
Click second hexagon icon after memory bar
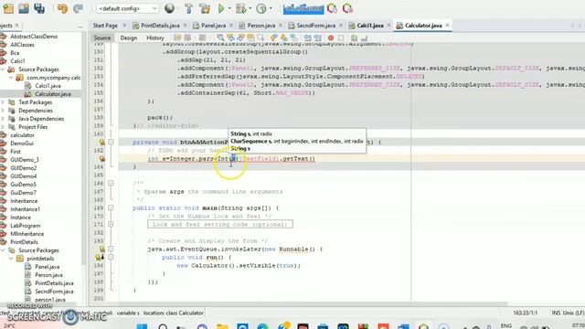point(347,8)
